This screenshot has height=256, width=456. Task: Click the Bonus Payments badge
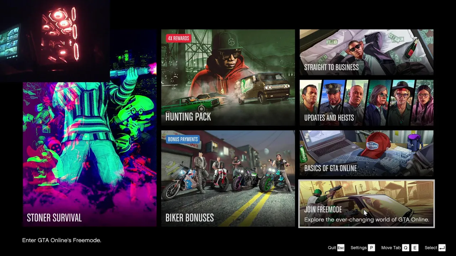point(183,139)
